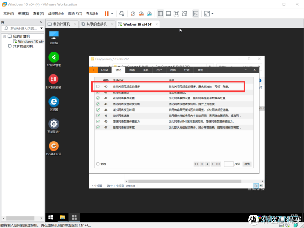The width and height of the screenshot is (304, 228).
Task: Revert the VM to a snapshot
Action: (x=141, y=13)
